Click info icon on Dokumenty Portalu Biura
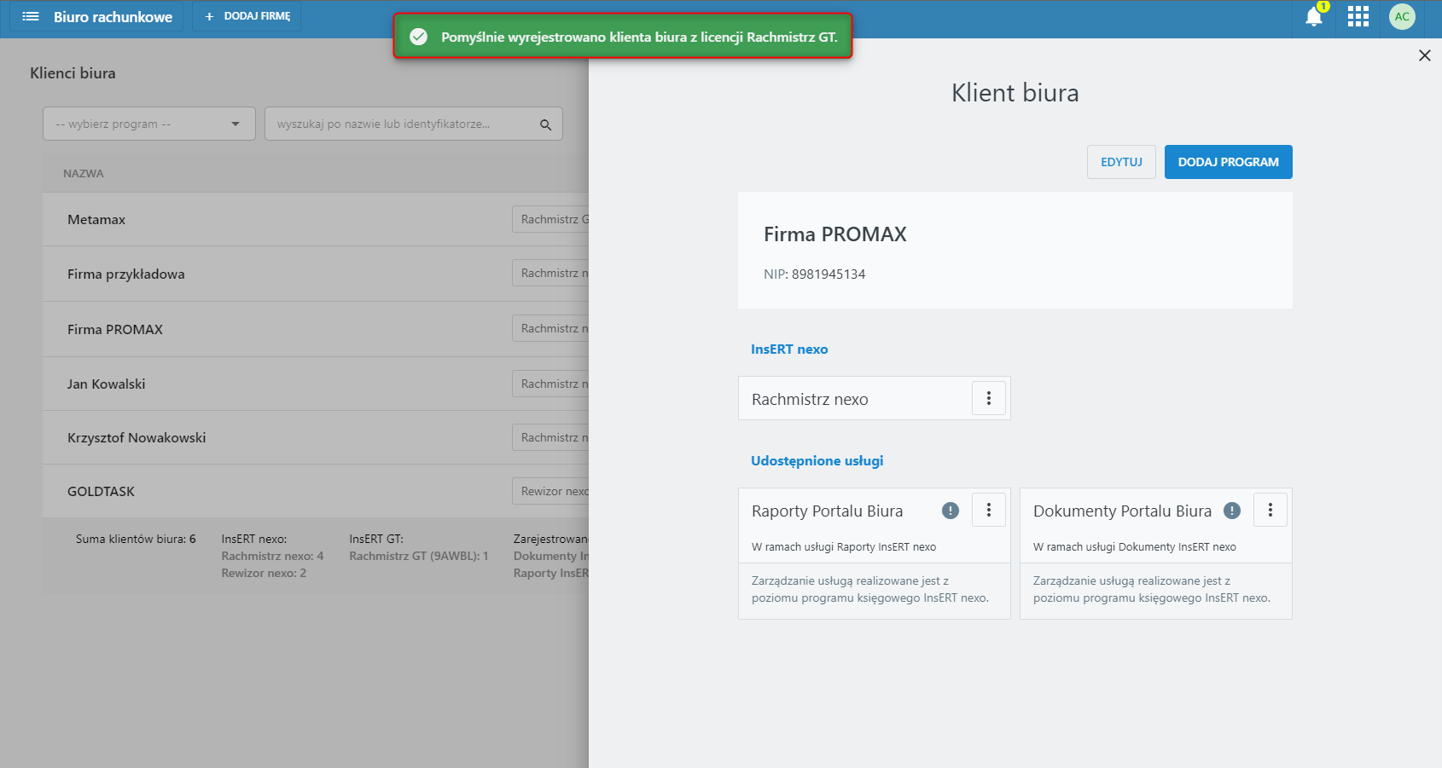Image resolution: width=1442 pixels, height=768 pixels. 1232,511
